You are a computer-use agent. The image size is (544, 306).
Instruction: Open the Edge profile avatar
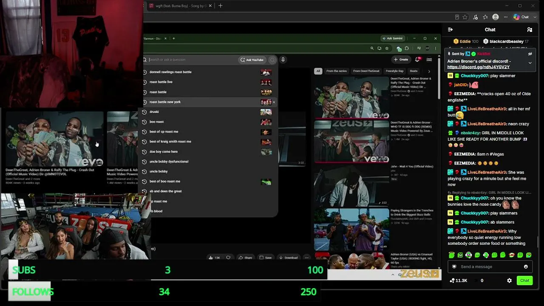pos(495,17)
